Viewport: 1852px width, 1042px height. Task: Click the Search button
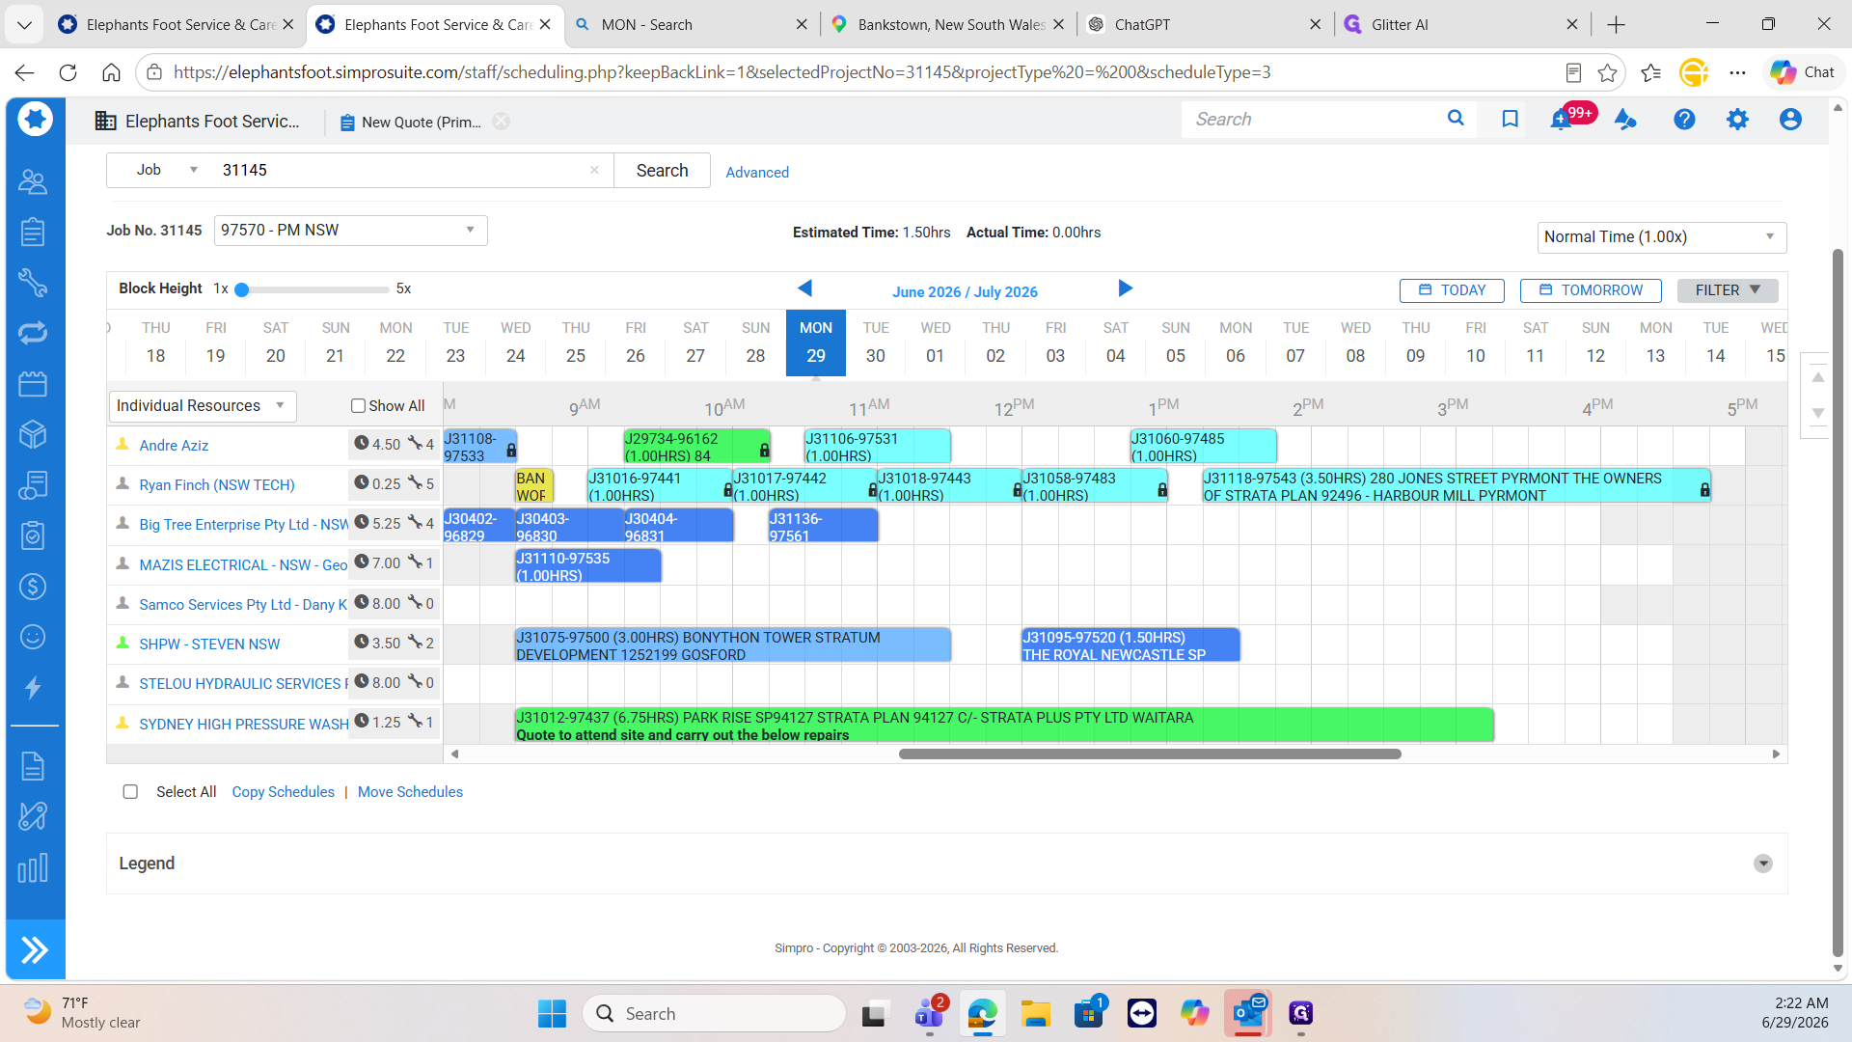(x=662, y=170)
